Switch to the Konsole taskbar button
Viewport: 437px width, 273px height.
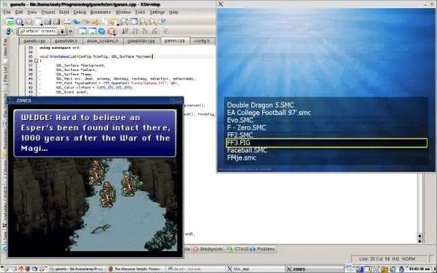point(195,269)
